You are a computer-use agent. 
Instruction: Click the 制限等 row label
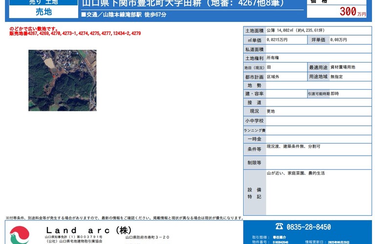(x=254, y=163)
